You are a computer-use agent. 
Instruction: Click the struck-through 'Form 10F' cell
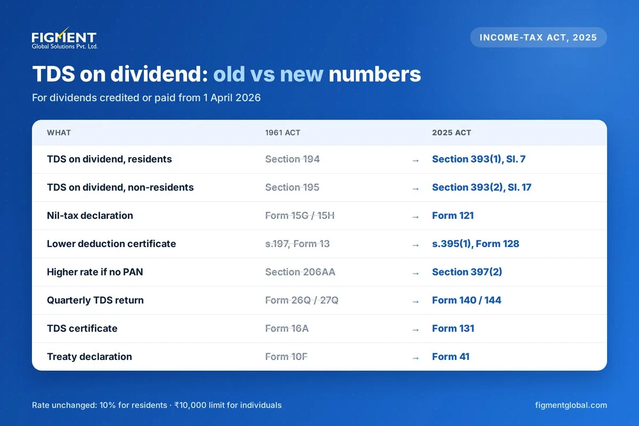click(286, 357)
